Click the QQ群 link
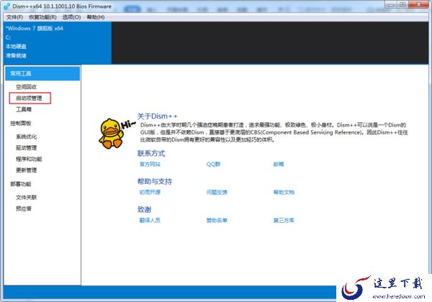Screen dimensions: 432x302 pos(214,164)
